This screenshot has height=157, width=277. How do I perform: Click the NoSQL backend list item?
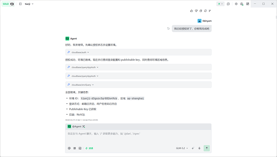coord(77,114)
